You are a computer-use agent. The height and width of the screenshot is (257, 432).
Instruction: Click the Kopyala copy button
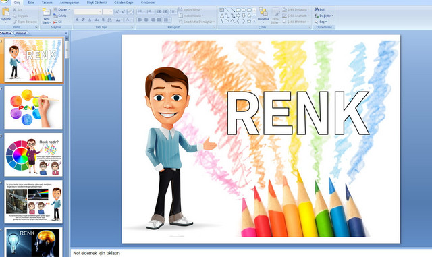click(x=21, y=16)
